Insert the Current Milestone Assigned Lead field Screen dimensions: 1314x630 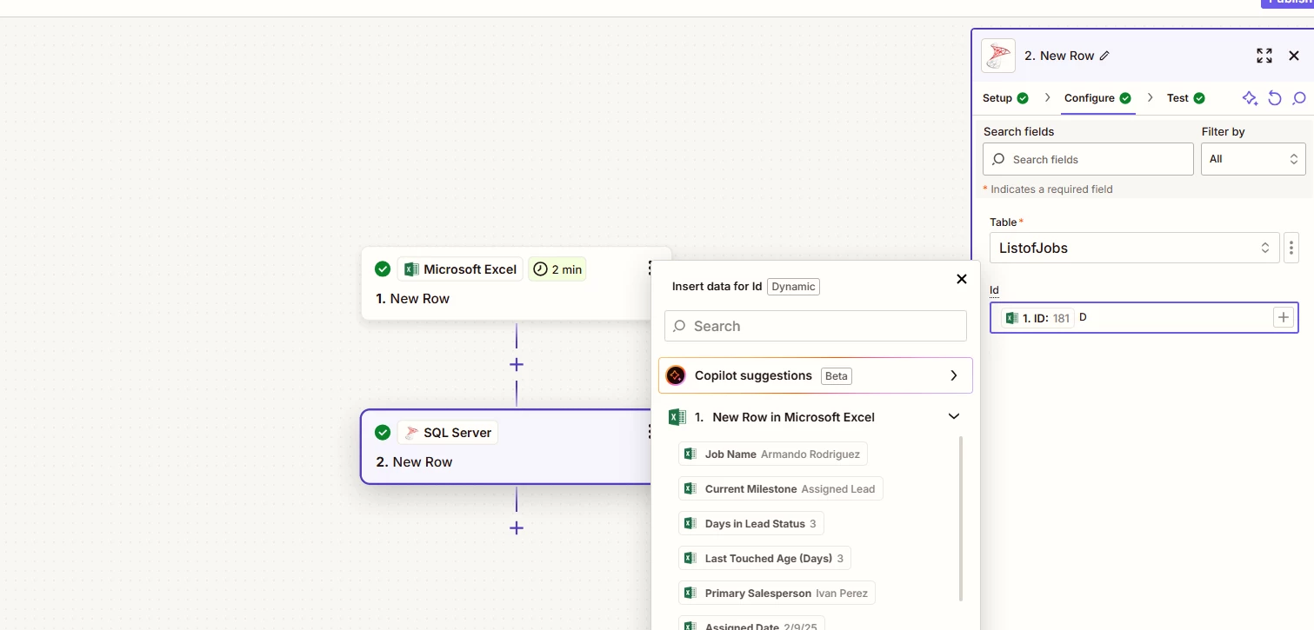(x=780, y=488)
